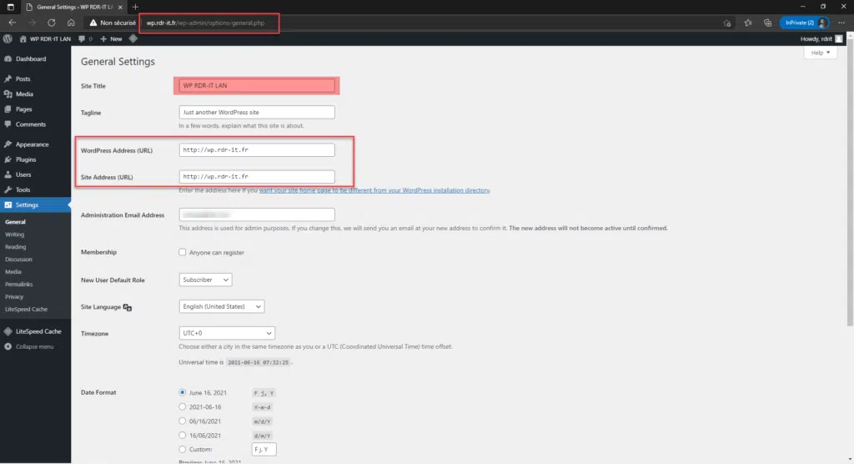Add this page to favorites star
The height and width of the screenshot is (464, 854).
coord(726,23)
